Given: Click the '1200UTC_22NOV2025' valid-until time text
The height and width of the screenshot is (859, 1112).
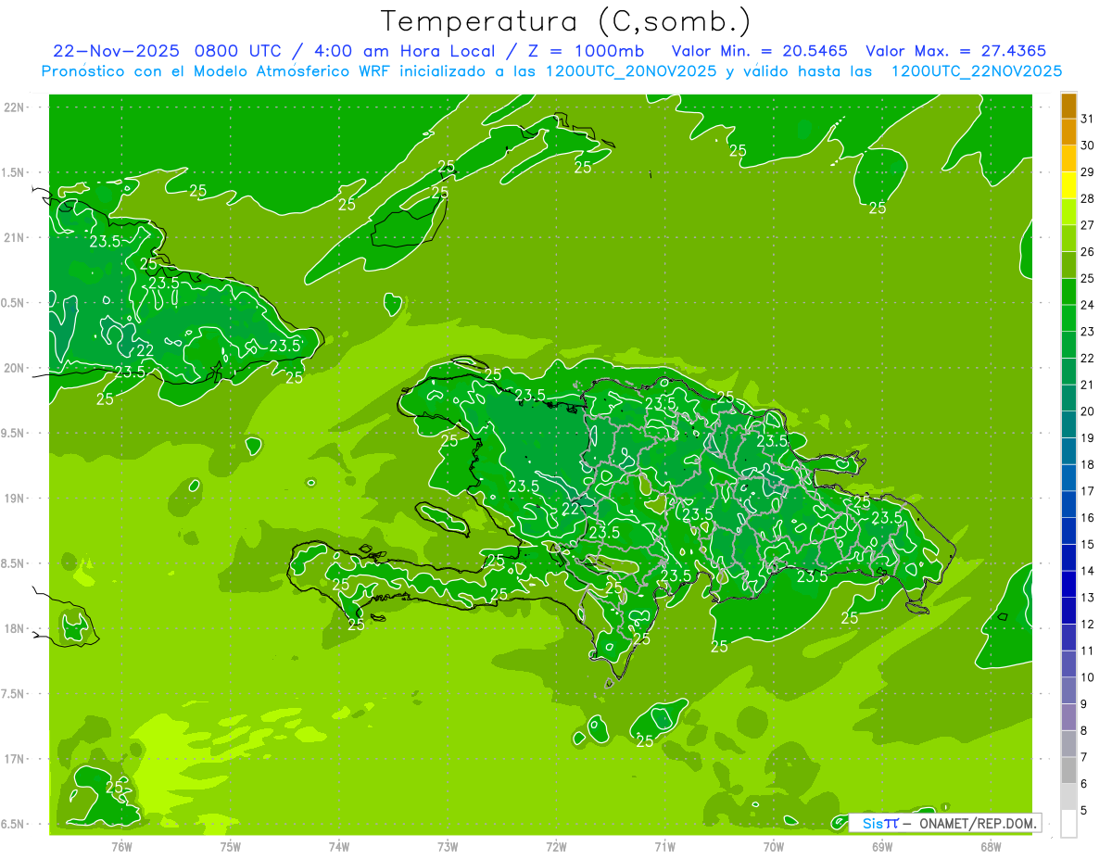Looking at the screenshot, I should (976, 71).
